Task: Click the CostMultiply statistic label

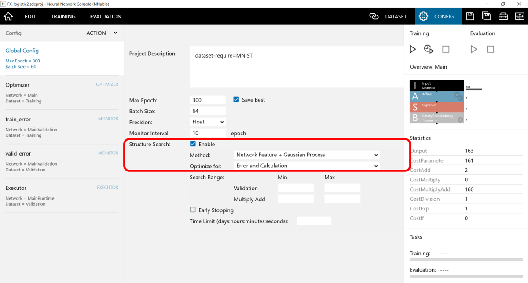Action: pos(425,180)
